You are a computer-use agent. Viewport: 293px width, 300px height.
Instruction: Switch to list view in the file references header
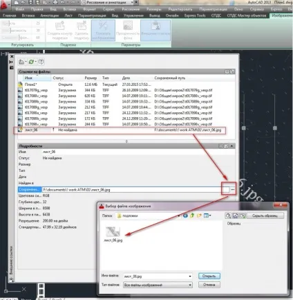tap(227, 71)
